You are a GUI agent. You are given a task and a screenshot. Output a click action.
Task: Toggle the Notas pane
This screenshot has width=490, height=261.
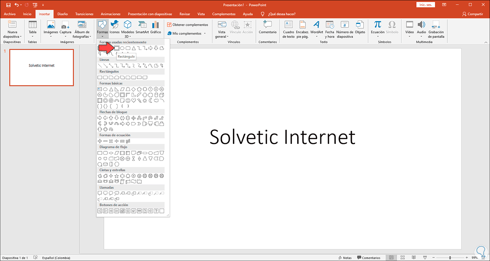tap(345, 258)
